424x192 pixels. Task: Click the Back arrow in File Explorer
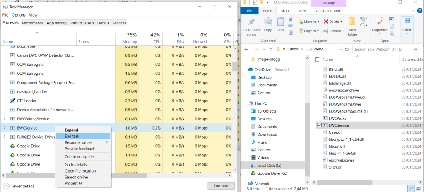pos(246,50)
